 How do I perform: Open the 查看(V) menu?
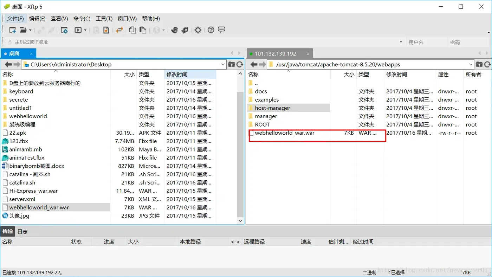pyautogui.click(x=59, y=19)
